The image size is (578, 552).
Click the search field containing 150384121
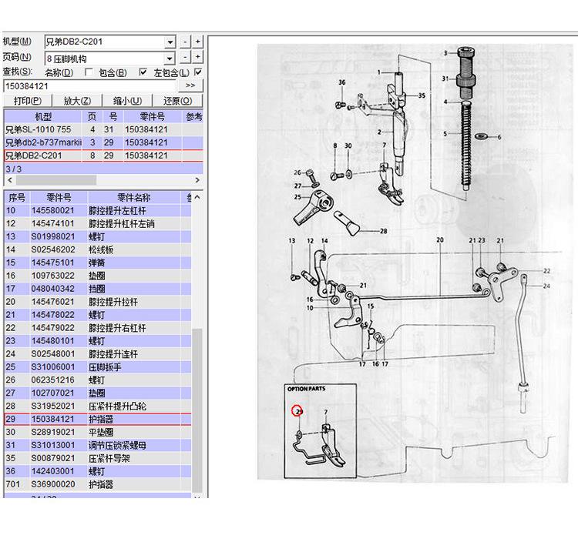tap(89, 86)
